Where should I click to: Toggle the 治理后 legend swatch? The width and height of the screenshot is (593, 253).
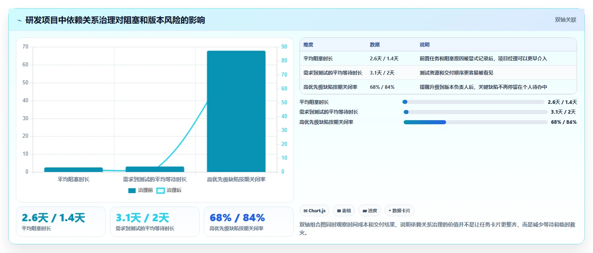pyautogui.click(x=161, y=190)
